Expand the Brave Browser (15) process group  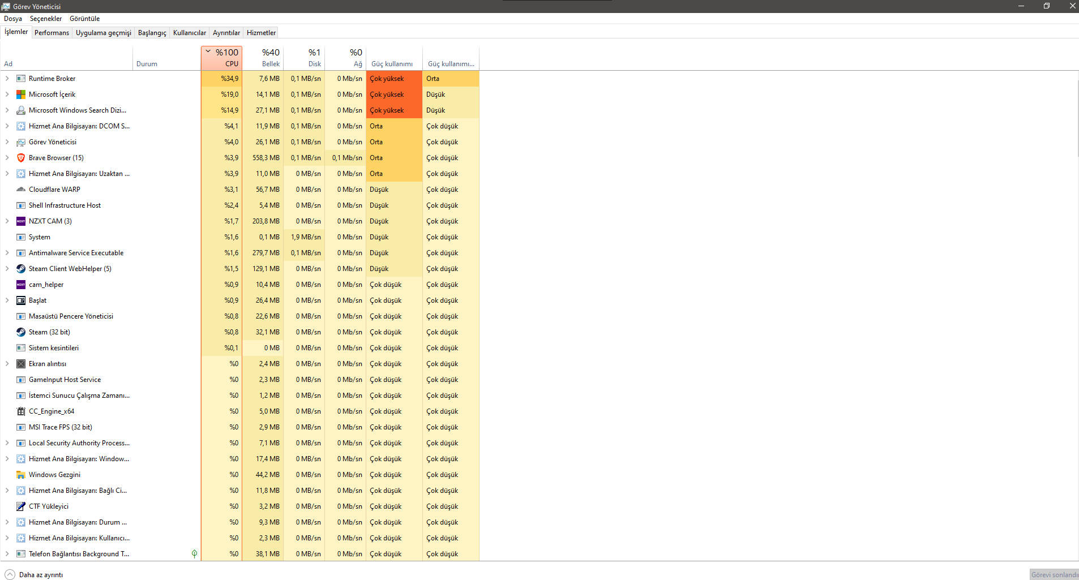point(7,158)
